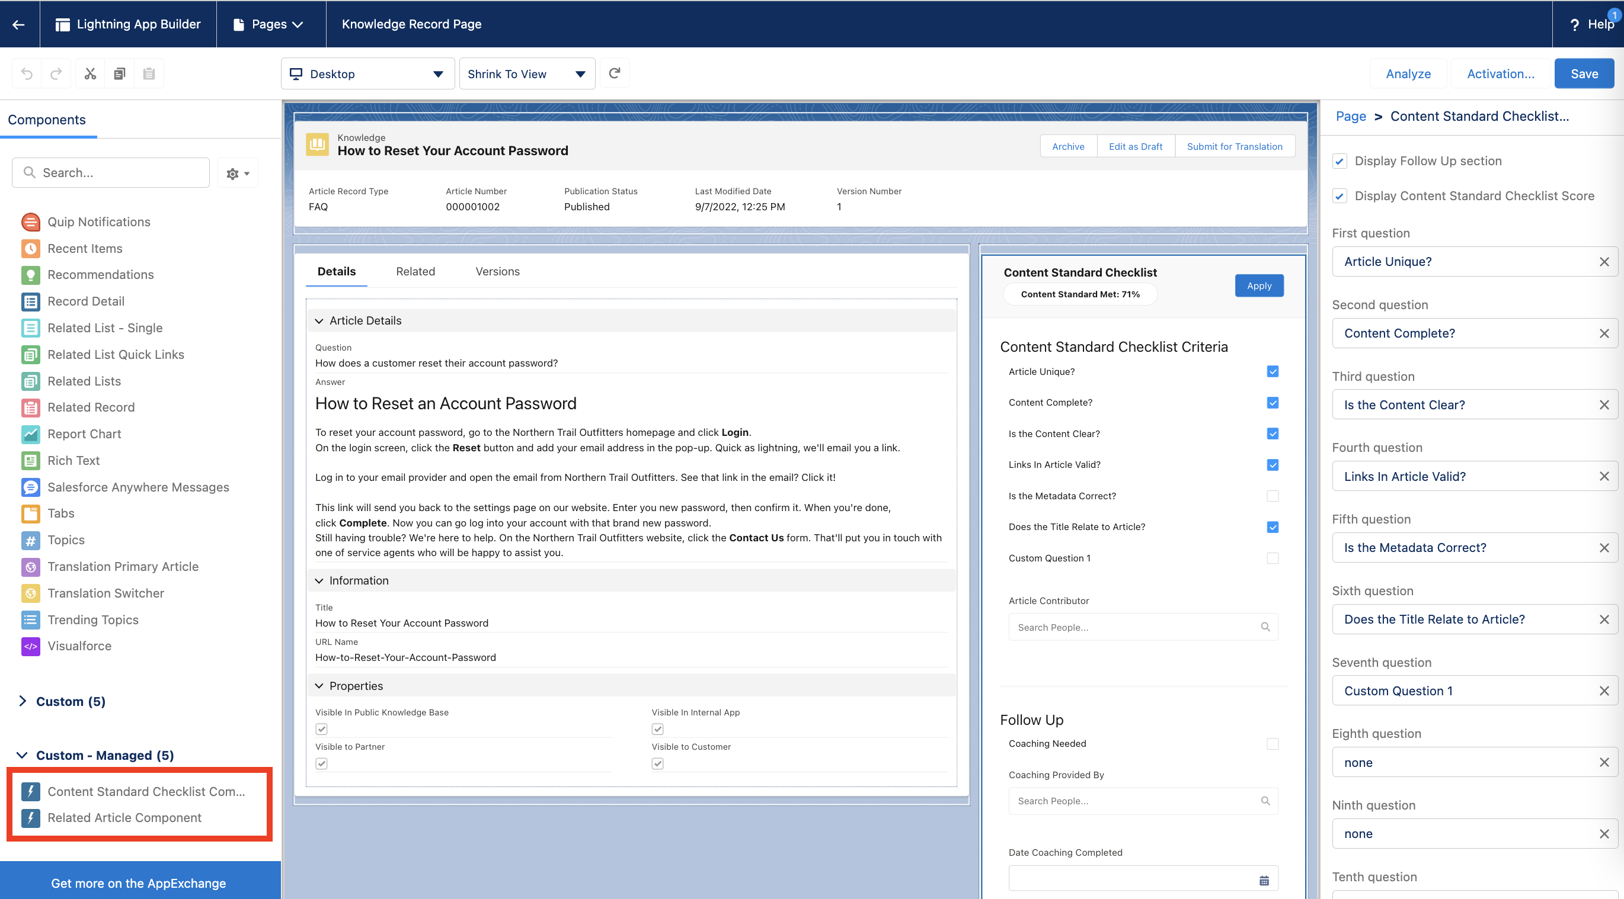Open the component list settings gear

237,174
